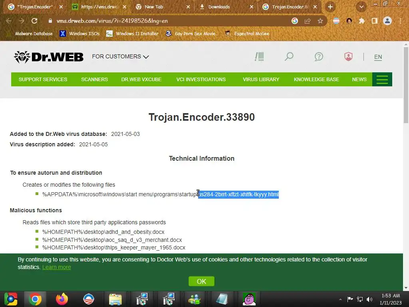Image resolution: width=409 pixels, height=307 pixels.
Task: Click aoc_saq_d_v3_merchant.docx path line
Action: pyautogui.click(x=112, y=240)
